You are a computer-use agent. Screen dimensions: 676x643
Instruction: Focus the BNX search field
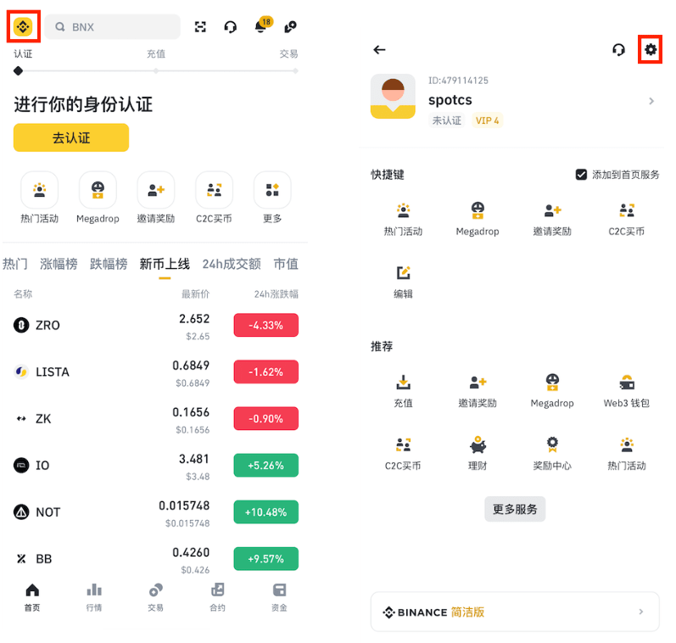(112, 27)
